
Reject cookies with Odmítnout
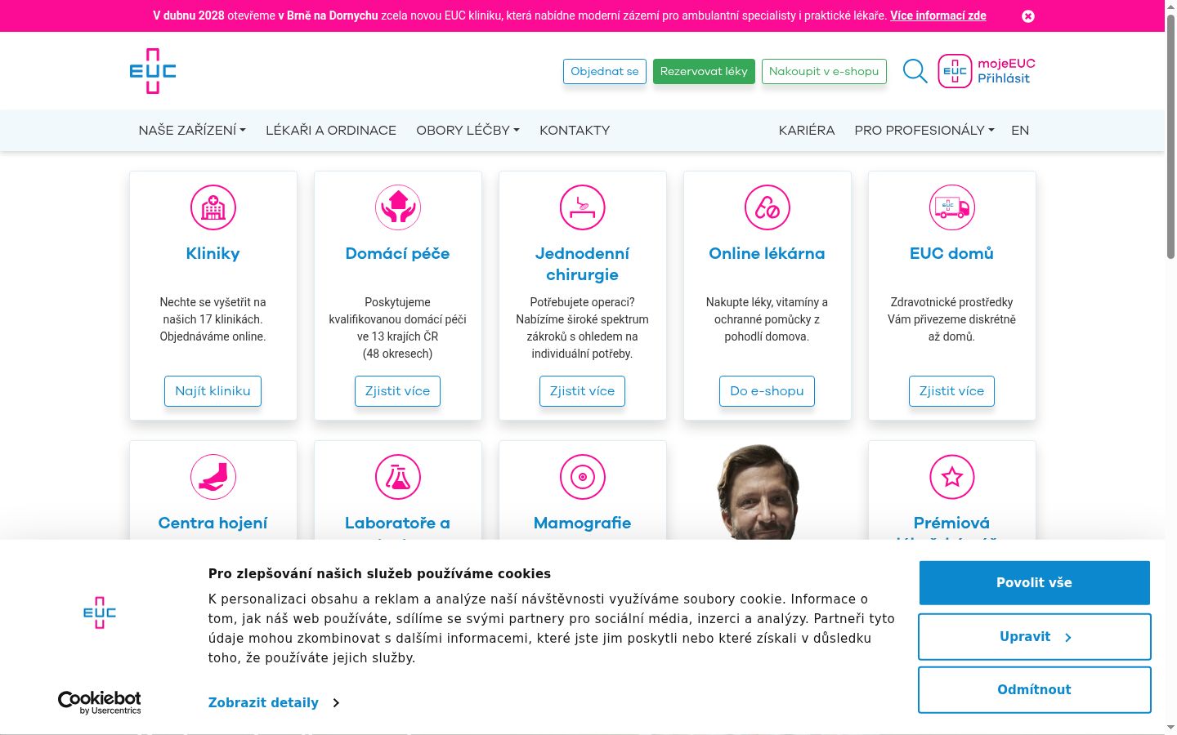(1034, 690)
